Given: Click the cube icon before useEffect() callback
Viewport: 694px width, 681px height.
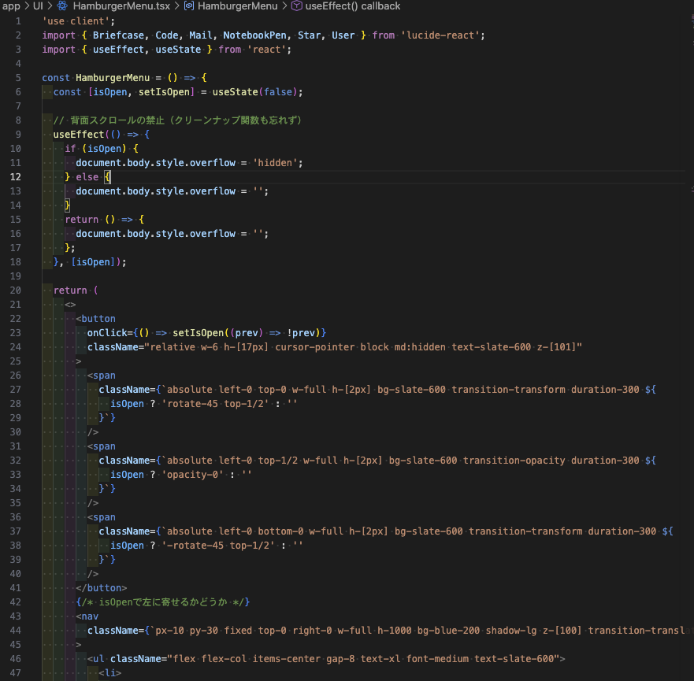Looking at the screenshot, I should (x=296, y=6).
